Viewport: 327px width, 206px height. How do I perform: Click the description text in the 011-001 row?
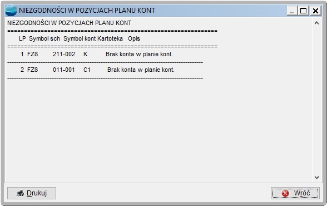tap(141, 70)
